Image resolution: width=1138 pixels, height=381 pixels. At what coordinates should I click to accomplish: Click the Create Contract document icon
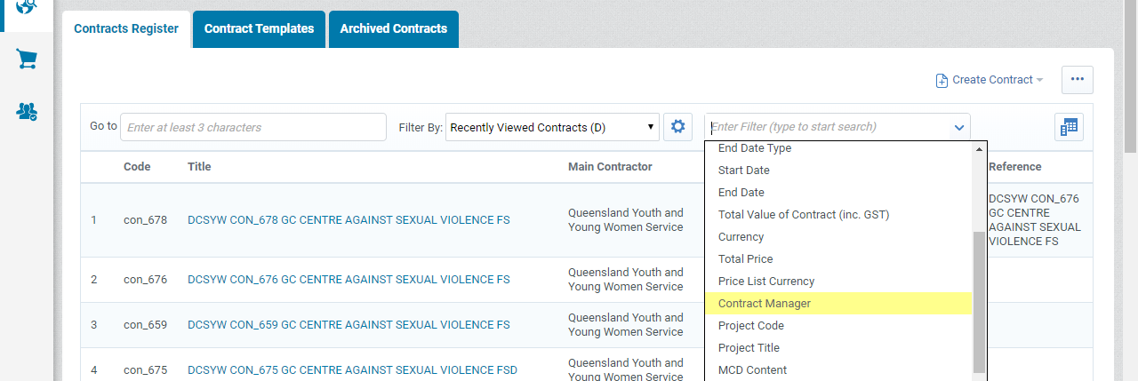tap(942, 80)
